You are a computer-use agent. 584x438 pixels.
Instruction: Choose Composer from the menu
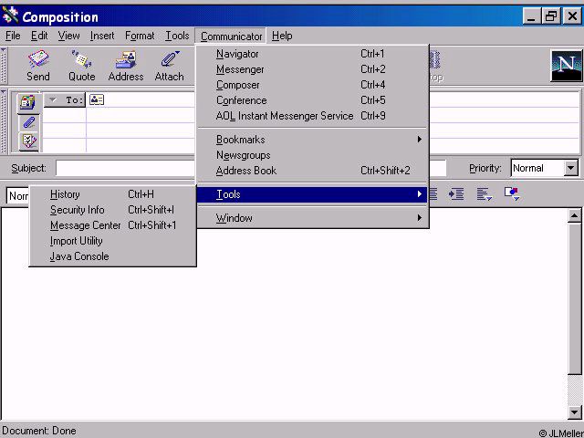(312, 85)
